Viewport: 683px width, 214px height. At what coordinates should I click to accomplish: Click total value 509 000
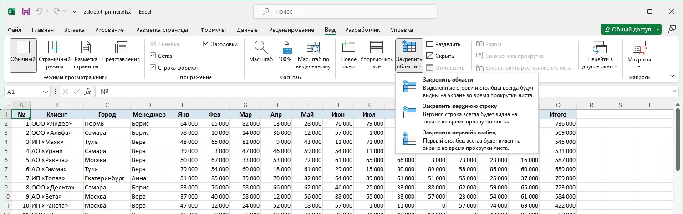click(x=558, y=132)
